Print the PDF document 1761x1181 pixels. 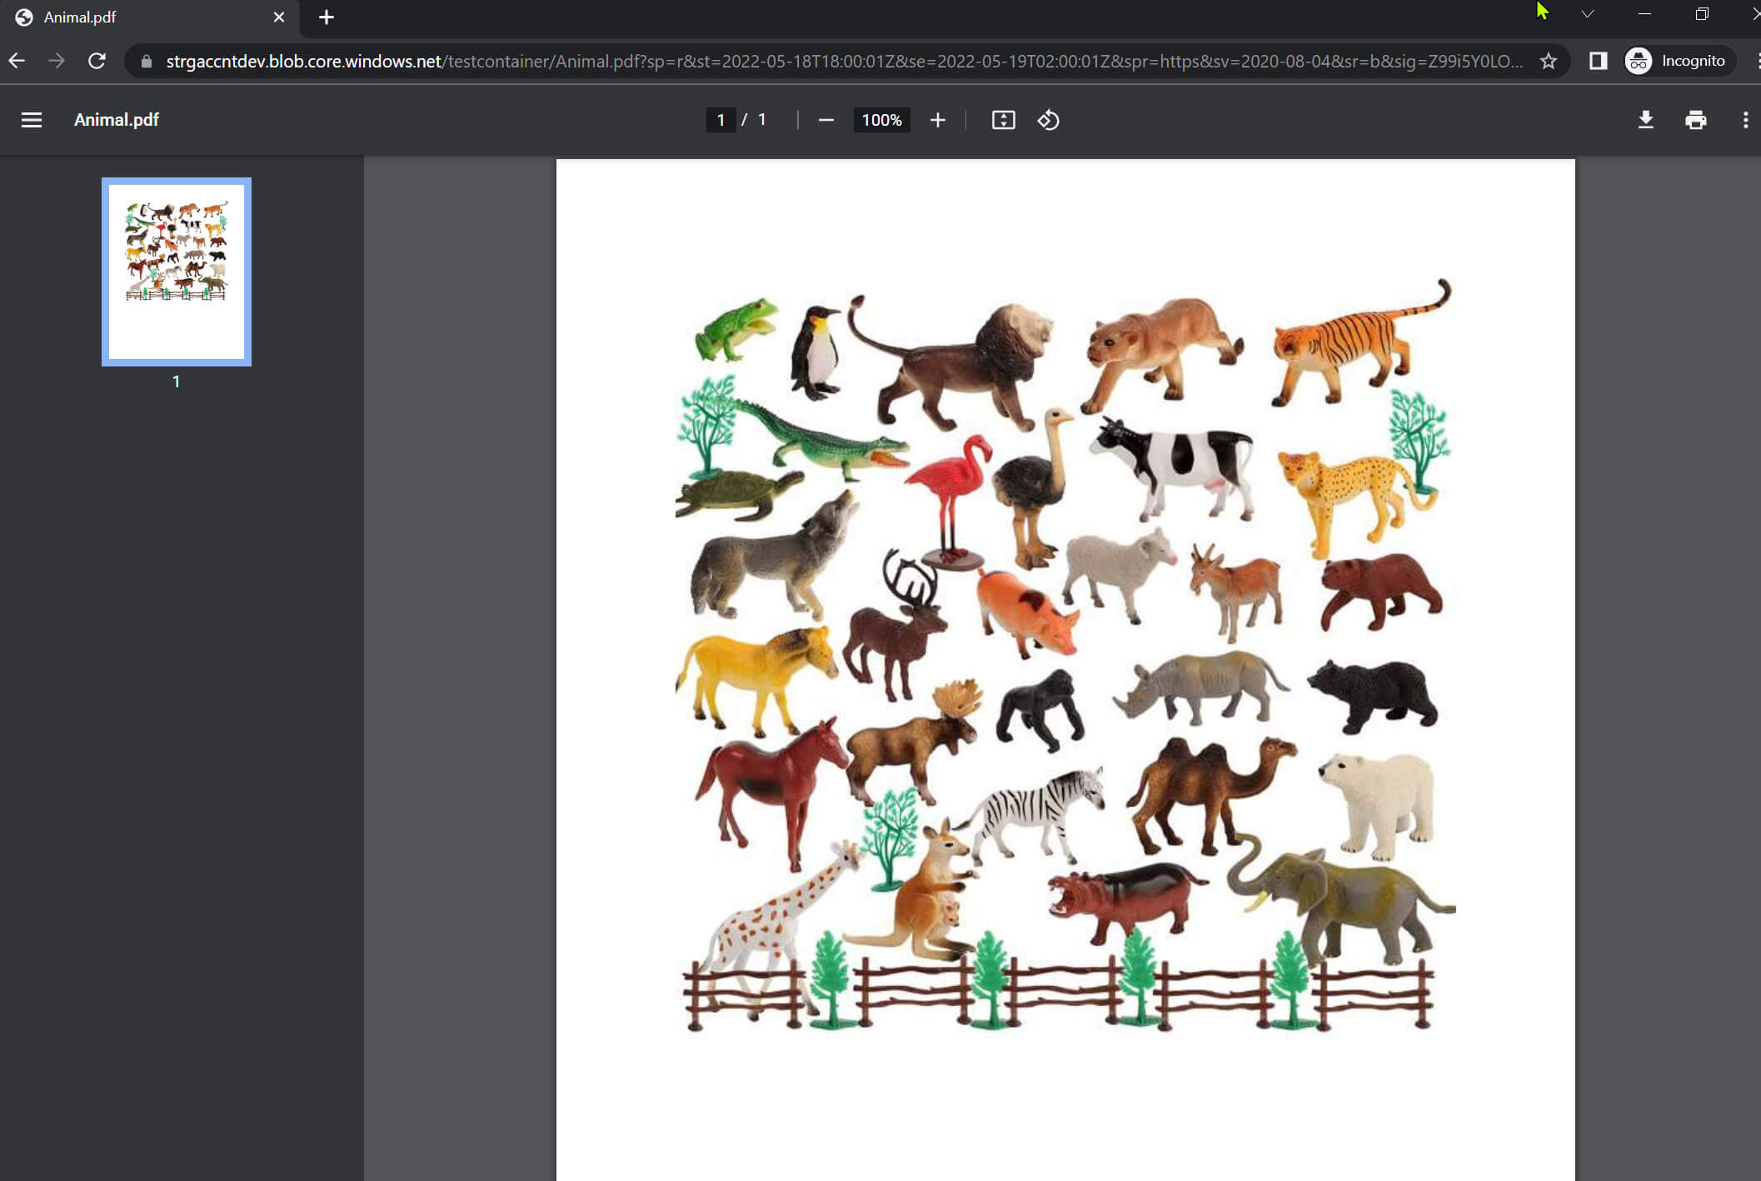pos(1695,120)
